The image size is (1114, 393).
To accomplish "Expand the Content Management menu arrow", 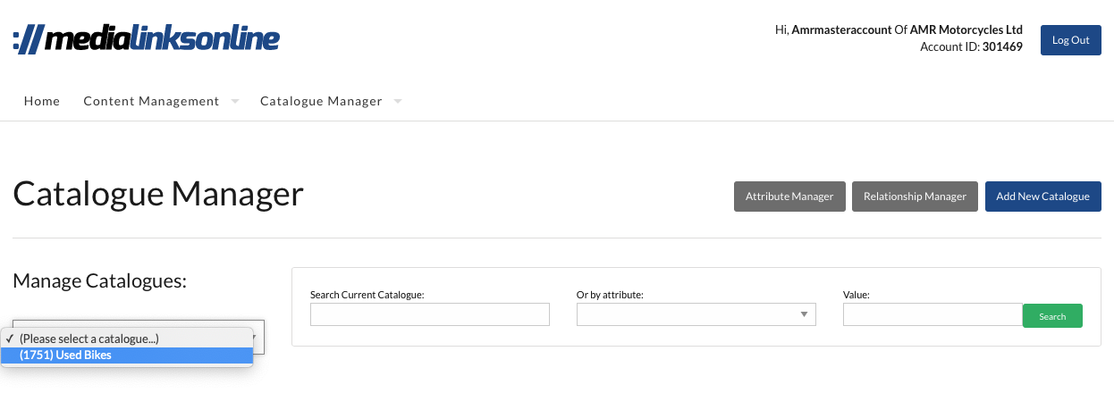I will click(x=234, y=102).
